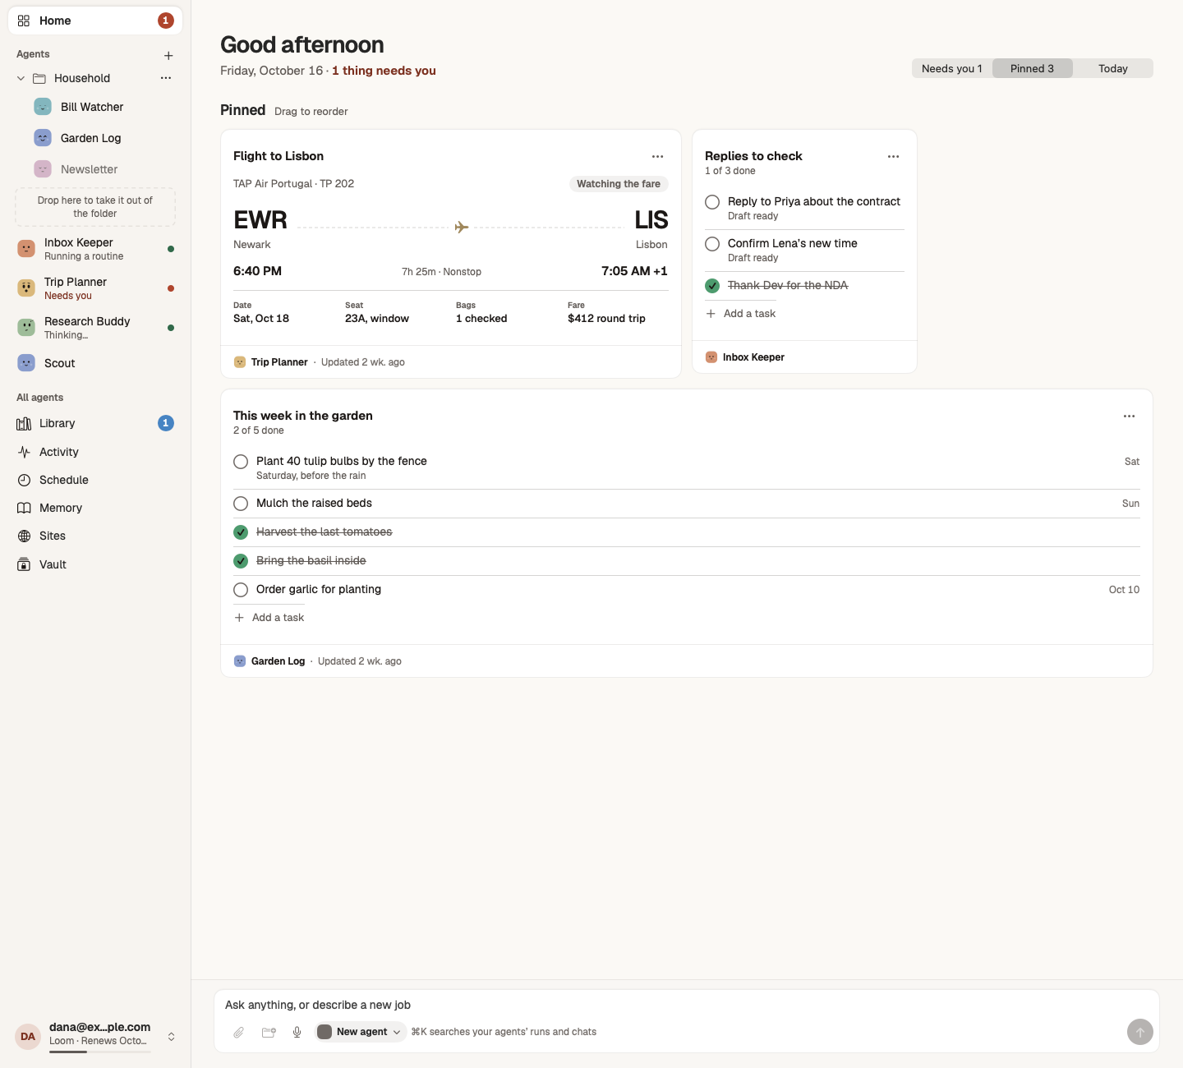Check Reply to Priya about the contract
Viewport: 1183px width, 1068px height.
pyautogui.click(x=712, y=202)
